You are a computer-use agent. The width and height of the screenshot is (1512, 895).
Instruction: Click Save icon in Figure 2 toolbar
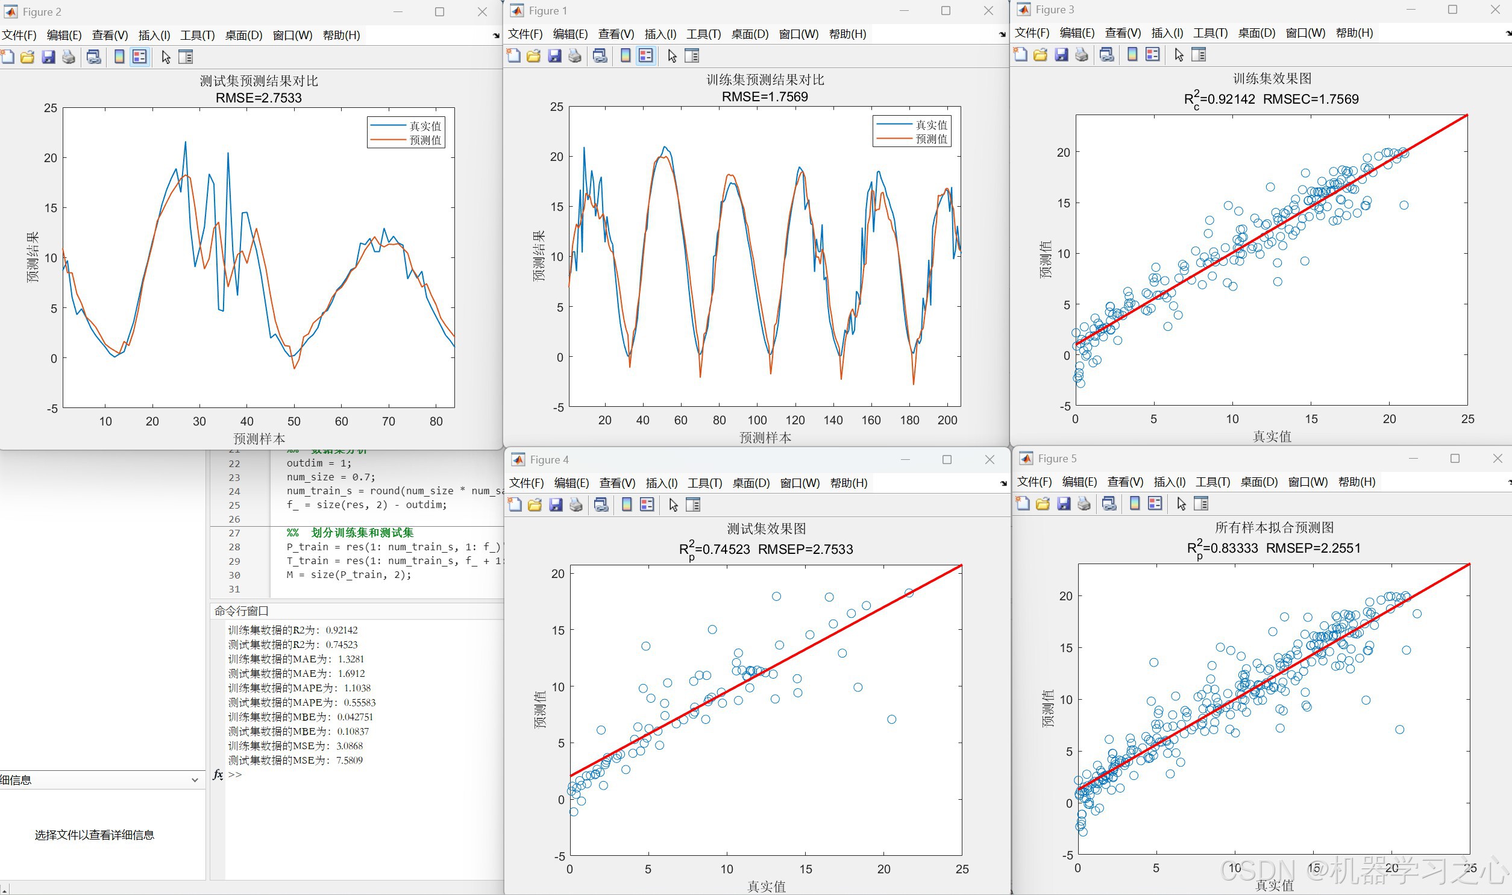coord(48,57)
